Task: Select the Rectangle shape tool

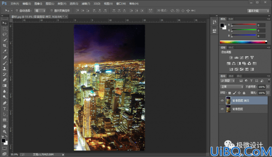Action: [5, 120]
